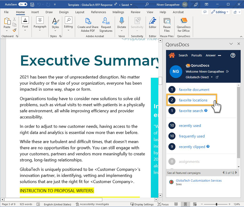Open Ribbon Display Options icon

(206, 4)
